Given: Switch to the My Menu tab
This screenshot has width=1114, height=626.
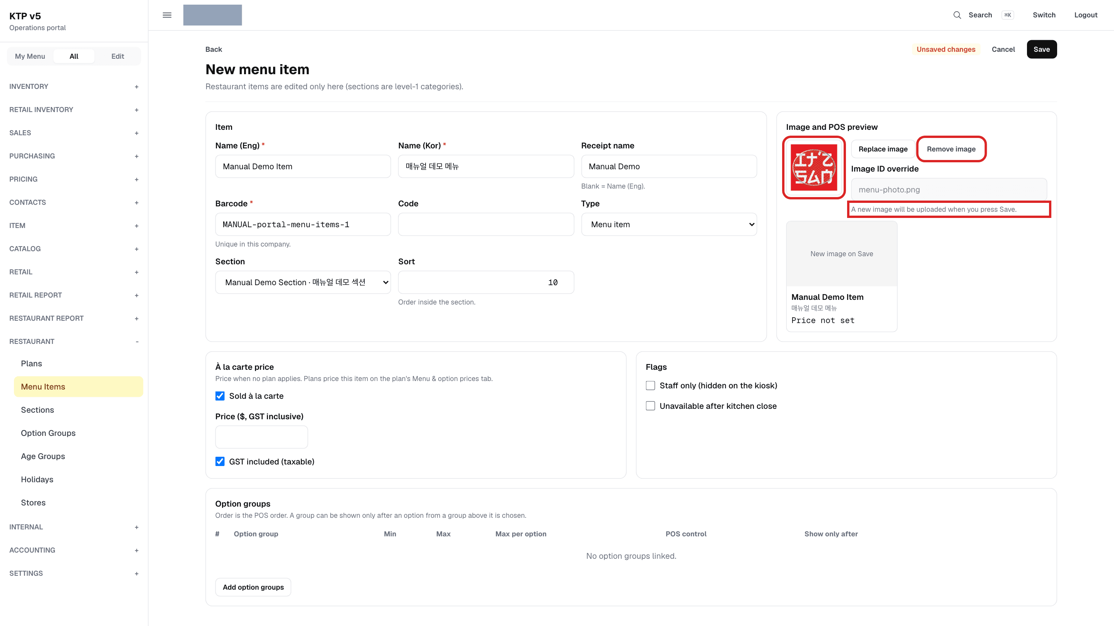Looking at the screenshot, I should coord(30,56).
